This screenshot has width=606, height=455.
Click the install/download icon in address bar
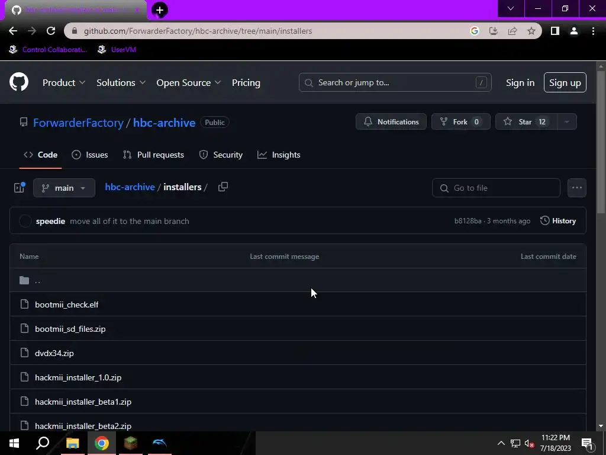click(x=494, y=31)
